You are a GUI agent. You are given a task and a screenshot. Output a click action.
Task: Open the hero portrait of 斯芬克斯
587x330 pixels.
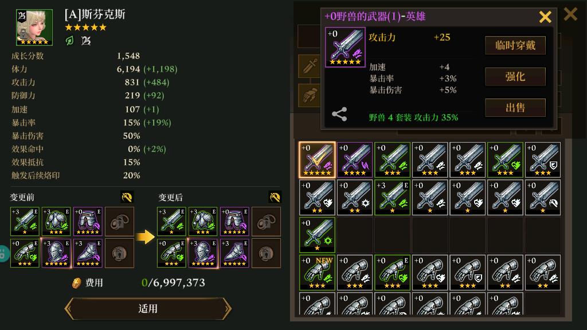pyautogui.click(x=34, y=27)
